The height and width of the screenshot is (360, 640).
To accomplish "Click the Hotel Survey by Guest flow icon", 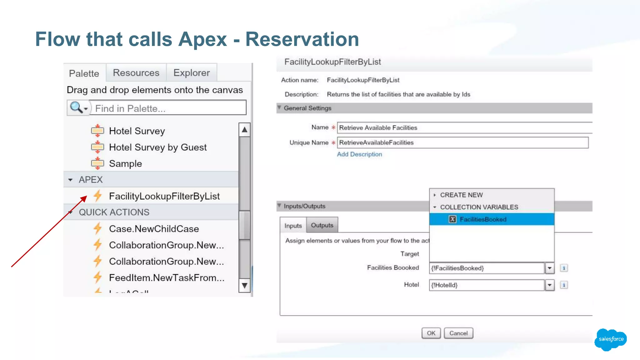I will click(x=97, y=147).
